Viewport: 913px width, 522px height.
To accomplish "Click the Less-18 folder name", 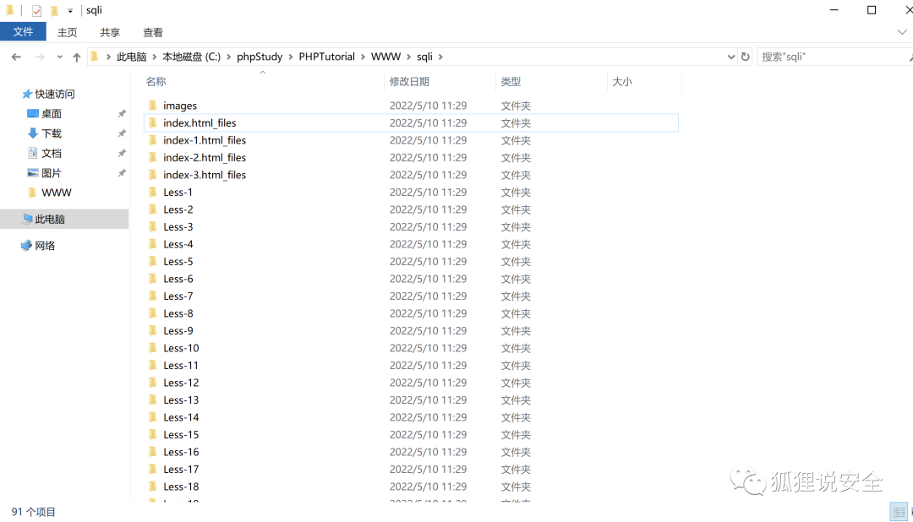I will (181, 487).
